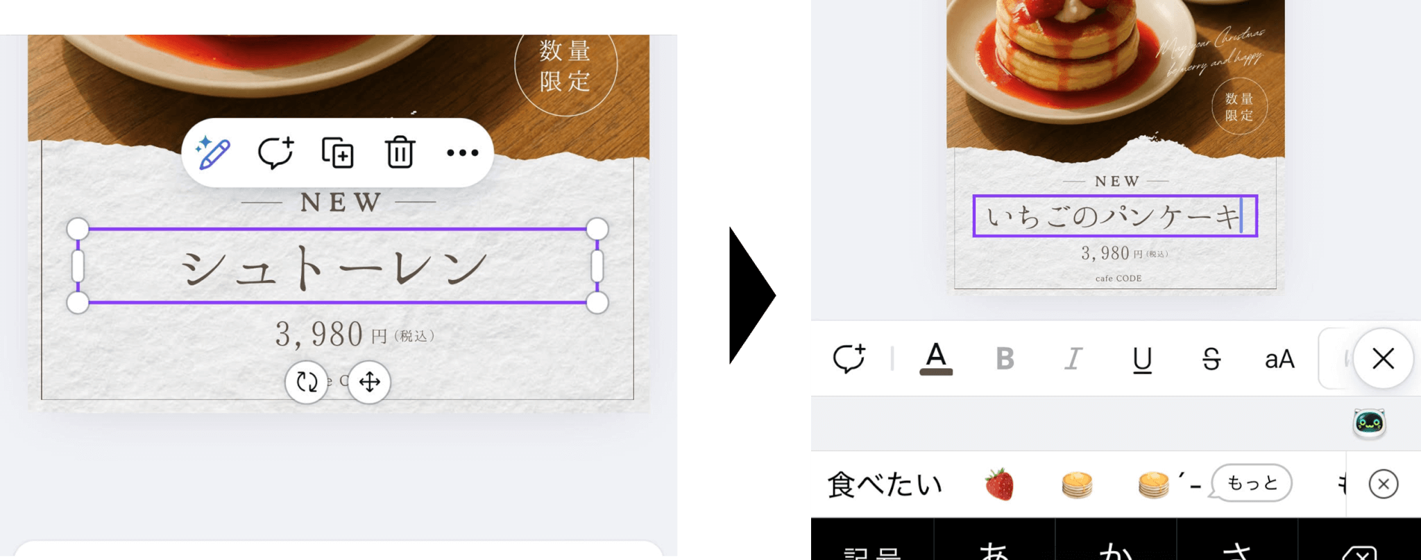Image resolution: width=1421 pixels, height=560 pixels.
Task: Toggle underline formatting
Action: click(1142, 360)
